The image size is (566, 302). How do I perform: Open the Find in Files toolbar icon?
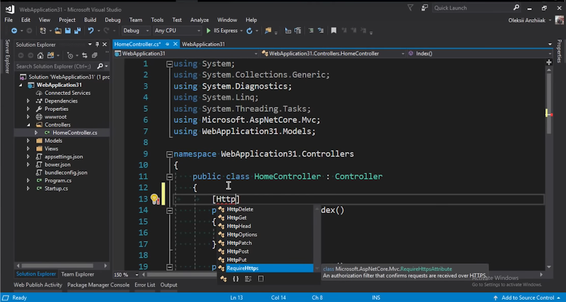coord(268,31)
